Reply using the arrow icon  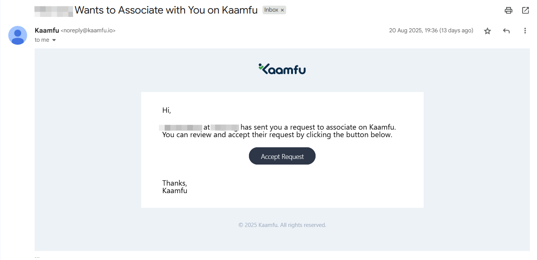[x=506, y=31]
